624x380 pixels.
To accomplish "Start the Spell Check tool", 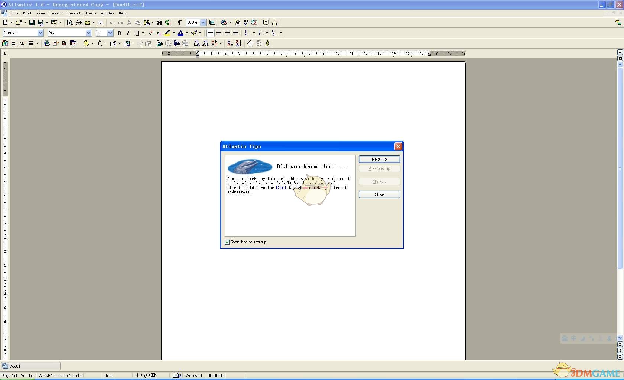I will [246, 23].
